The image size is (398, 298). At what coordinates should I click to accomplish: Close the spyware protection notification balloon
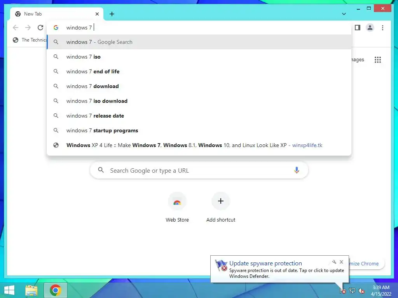341,262
